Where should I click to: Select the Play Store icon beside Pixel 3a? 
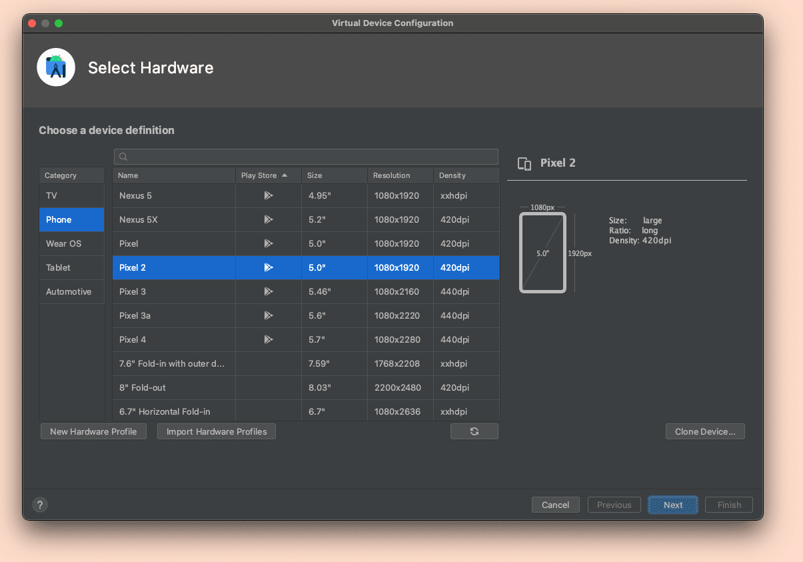coord(269,315)
